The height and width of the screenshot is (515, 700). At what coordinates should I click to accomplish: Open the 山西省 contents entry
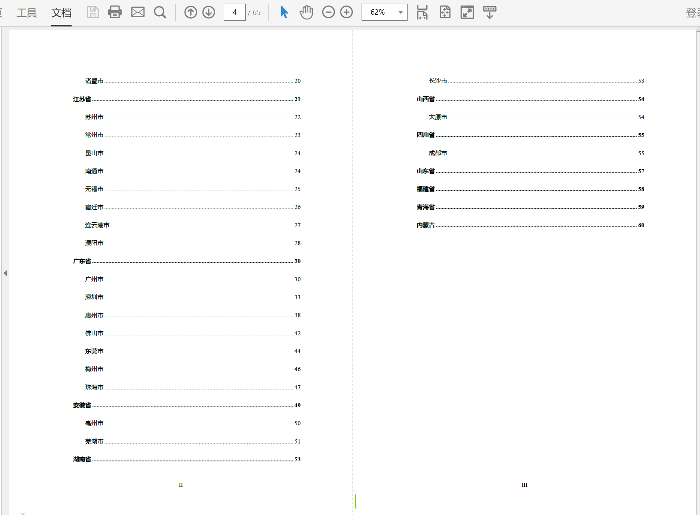pyautogui.click(x=530, y=99)
